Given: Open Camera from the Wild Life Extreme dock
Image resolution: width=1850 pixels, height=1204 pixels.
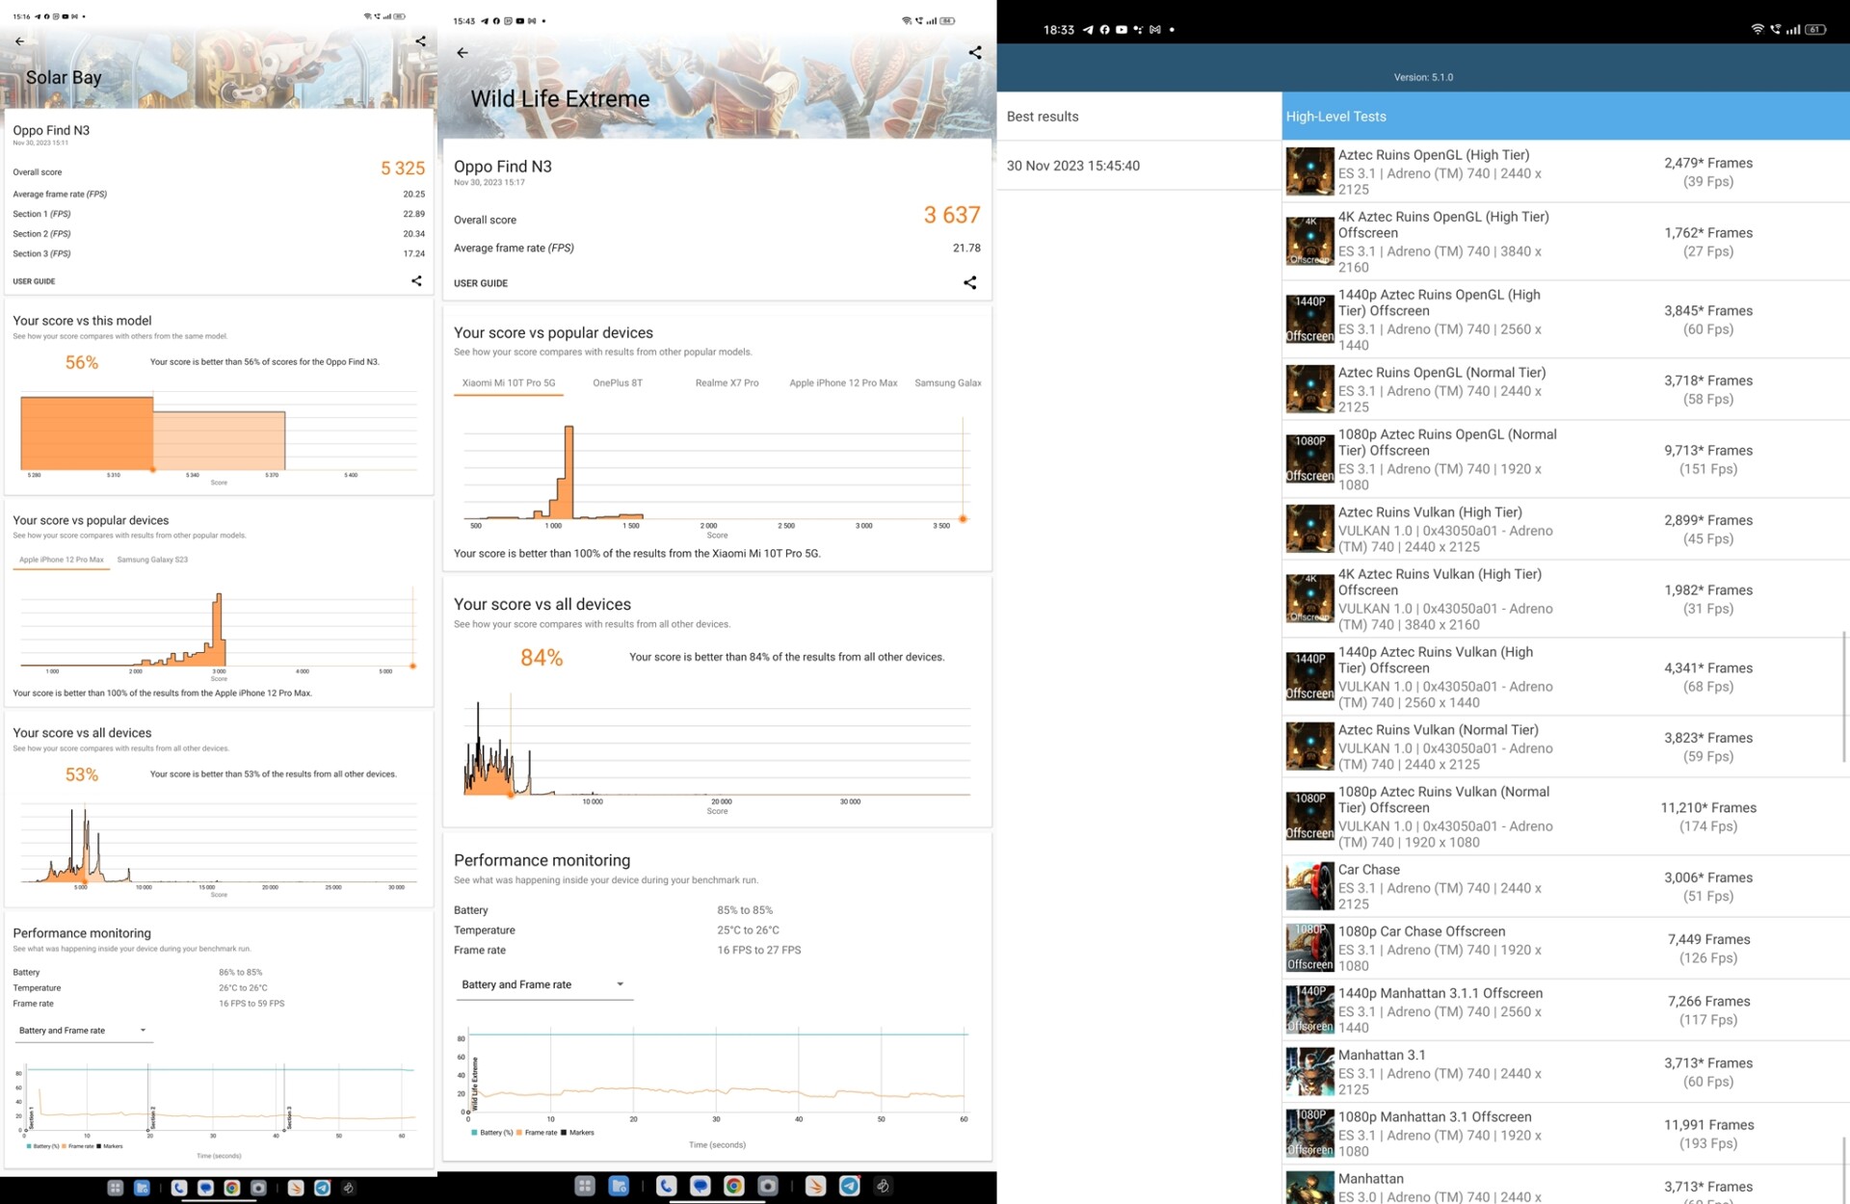Looking at the screenshot, I should coord(768,1186).
